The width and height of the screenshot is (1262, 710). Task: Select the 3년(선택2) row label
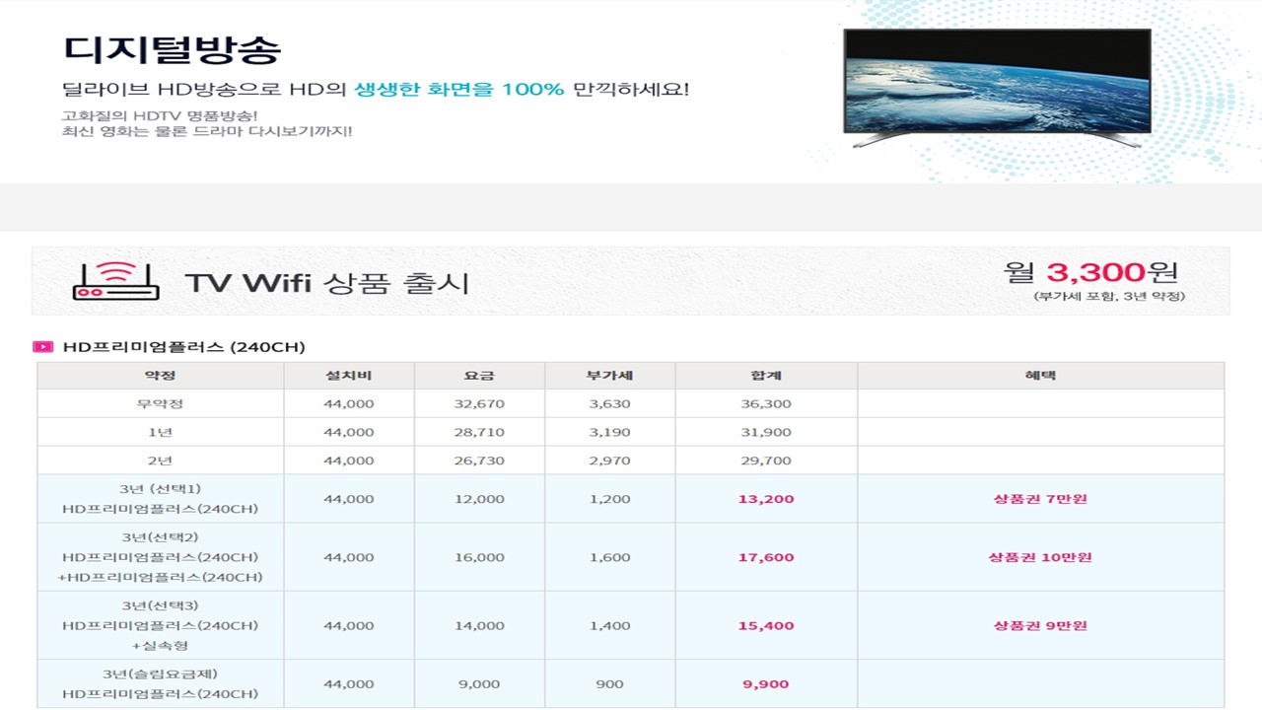[x=160, y=537]
